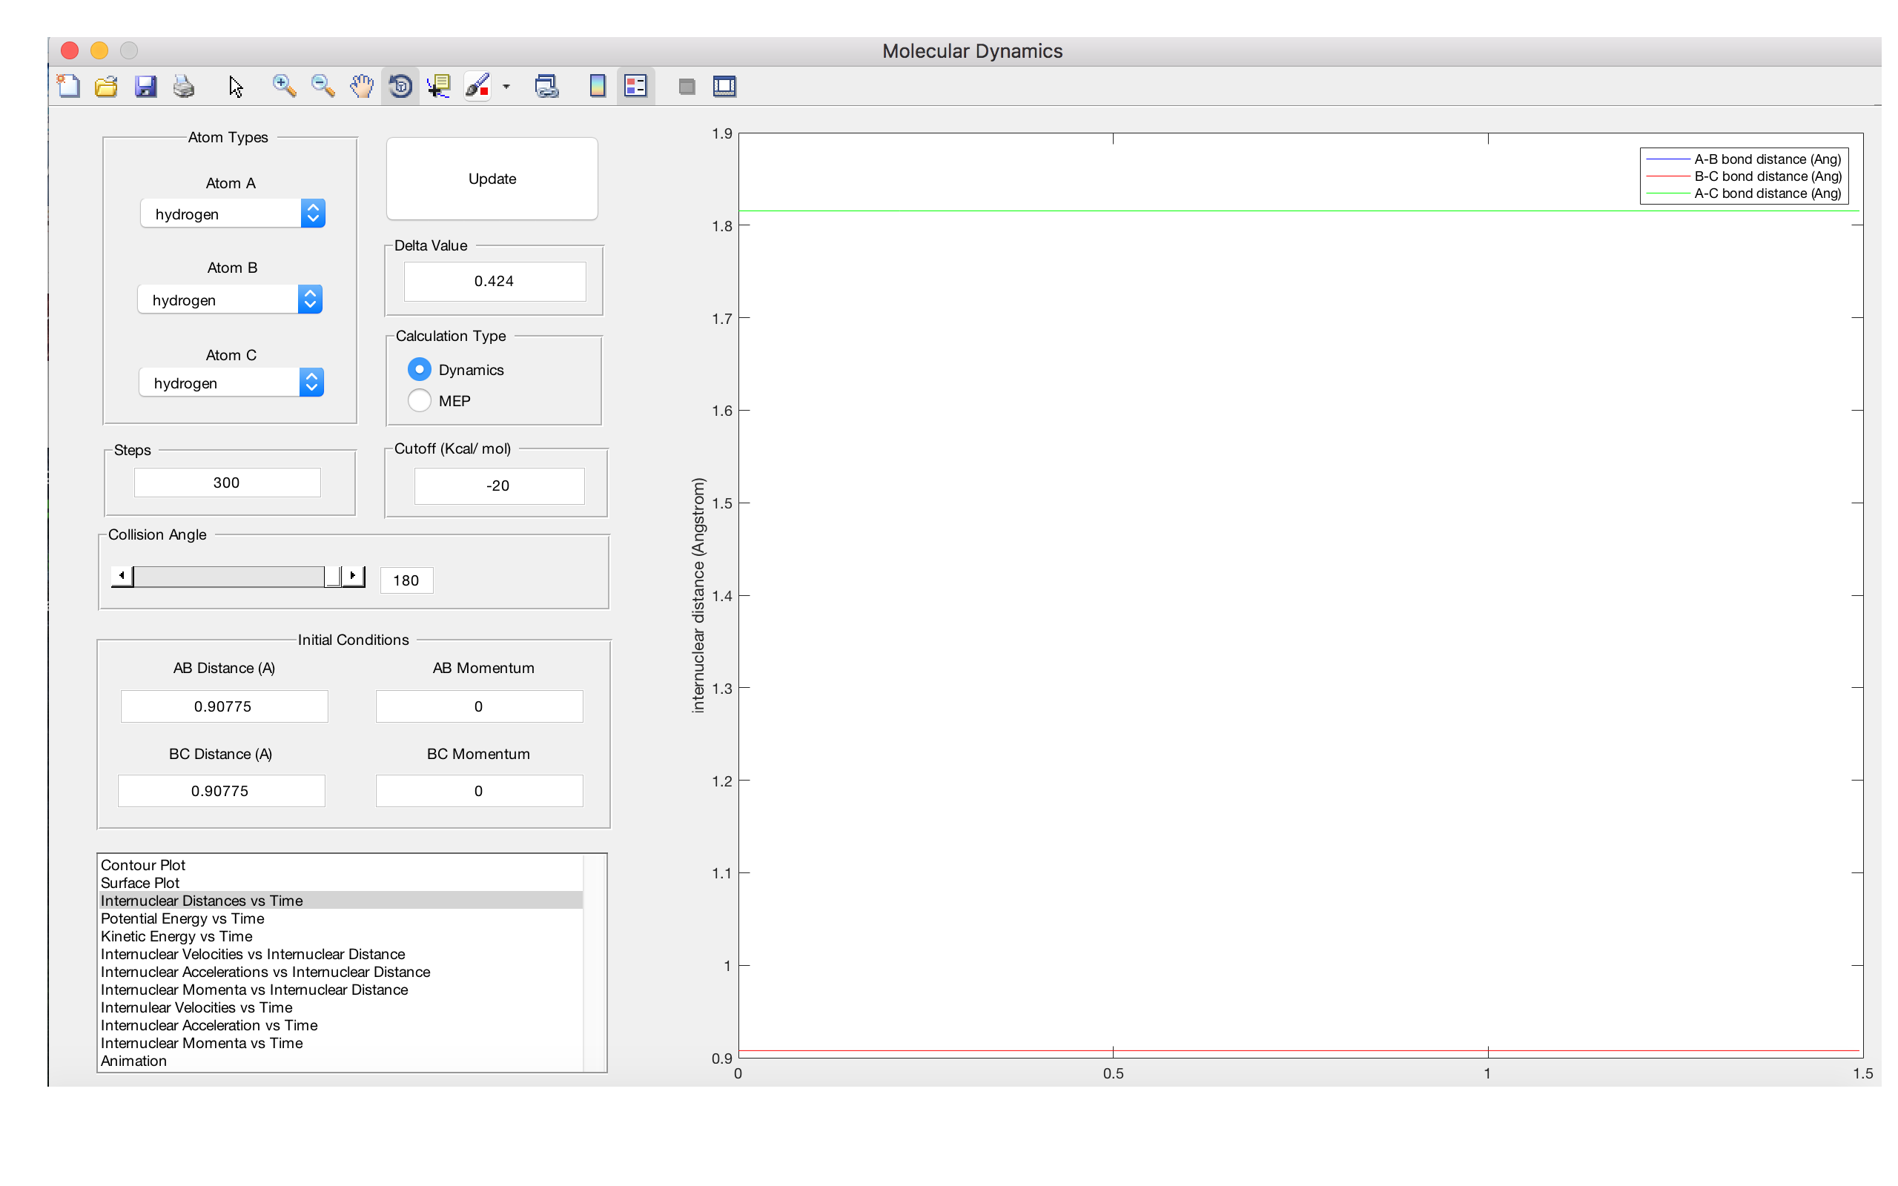Select the Zoom Out magnifier tool
This screenshot has width=1898, height=1186.
[x=323, y=86]
